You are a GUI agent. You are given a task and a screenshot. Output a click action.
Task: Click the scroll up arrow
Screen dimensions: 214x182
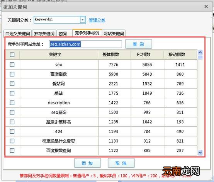[200, 52]
